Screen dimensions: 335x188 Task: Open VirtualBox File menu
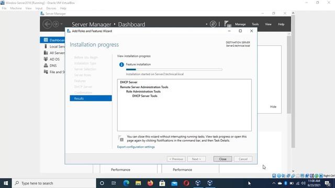pyautogui.click(x=4, y=8)
